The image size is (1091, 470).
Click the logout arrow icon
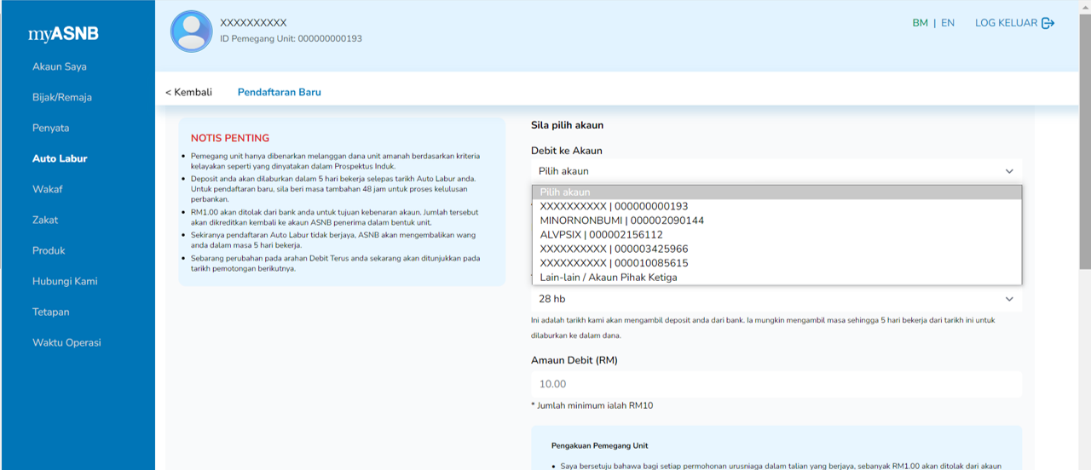tap(1048, 23)
